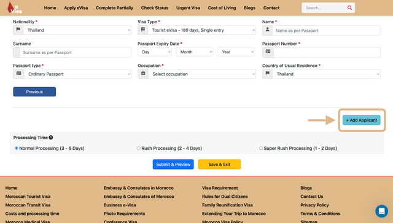The height and width of the screenshot is (223, 393).
Task: Open Embassy & Consulates of Morocco link
Action: tap(139, 197)
